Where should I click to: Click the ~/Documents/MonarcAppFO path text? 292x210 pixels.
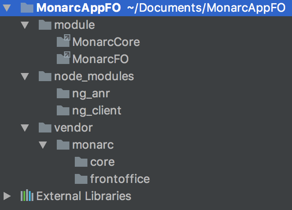coord(206,8)
